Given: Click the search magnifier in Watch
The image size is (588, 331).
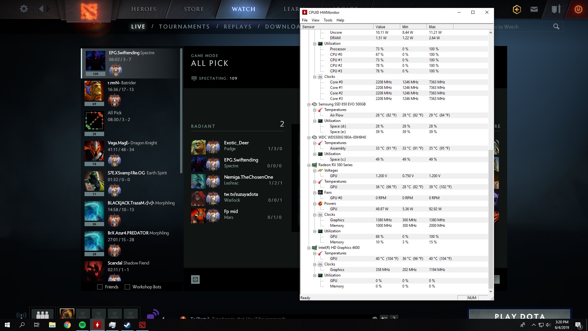Looking at the screenshot, I should (556, 27).
